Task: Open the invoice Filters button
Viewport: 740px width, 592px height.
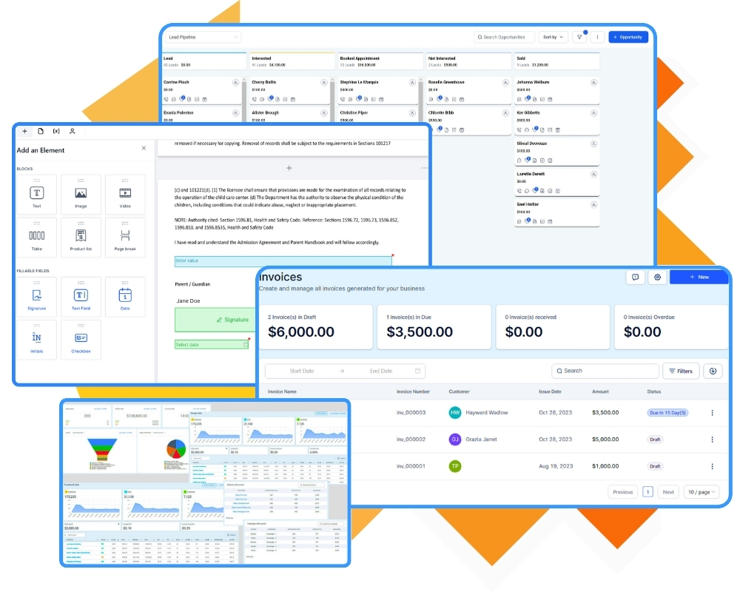Action: (681, 371)
